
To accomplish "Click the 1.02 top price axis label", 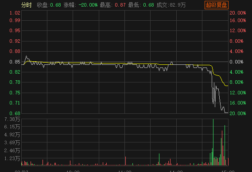I will click(15, 13).
